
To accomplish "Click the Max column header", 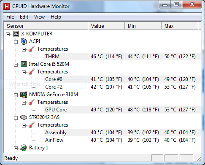I will click(x=180, y=26).
